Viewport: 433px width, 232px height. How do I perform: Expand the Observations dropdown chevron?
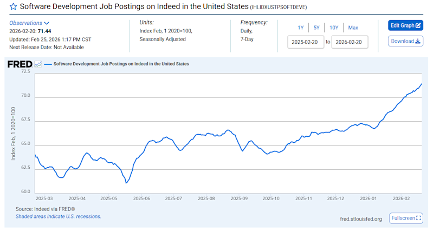[x=47, y=23]
